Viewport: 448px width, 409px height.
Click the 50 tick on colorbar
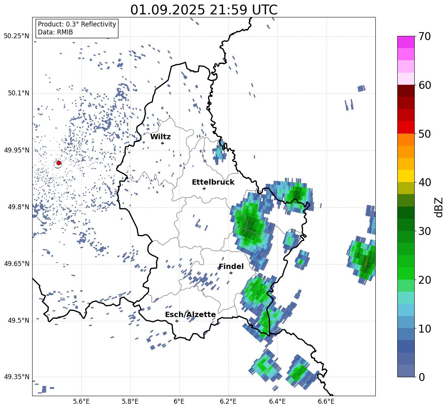[x=425, y=134]
